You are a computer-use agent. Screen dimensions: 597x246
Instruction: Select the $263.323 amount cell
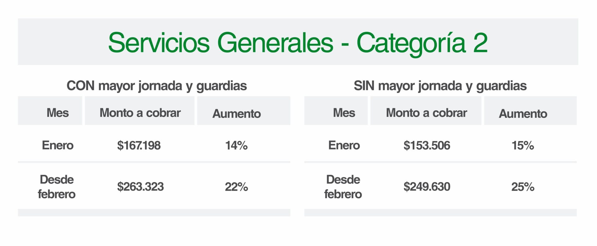(x=140, y=187)
